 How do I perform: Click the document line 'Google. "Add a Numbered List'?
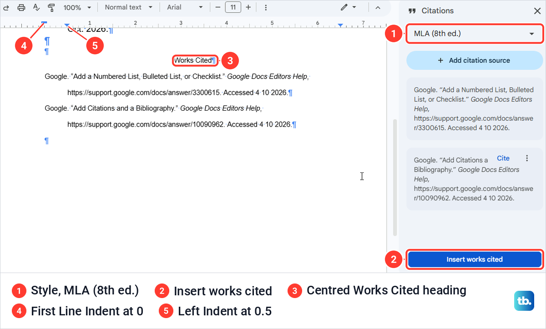pyautogui.click(x=177, y=77)
